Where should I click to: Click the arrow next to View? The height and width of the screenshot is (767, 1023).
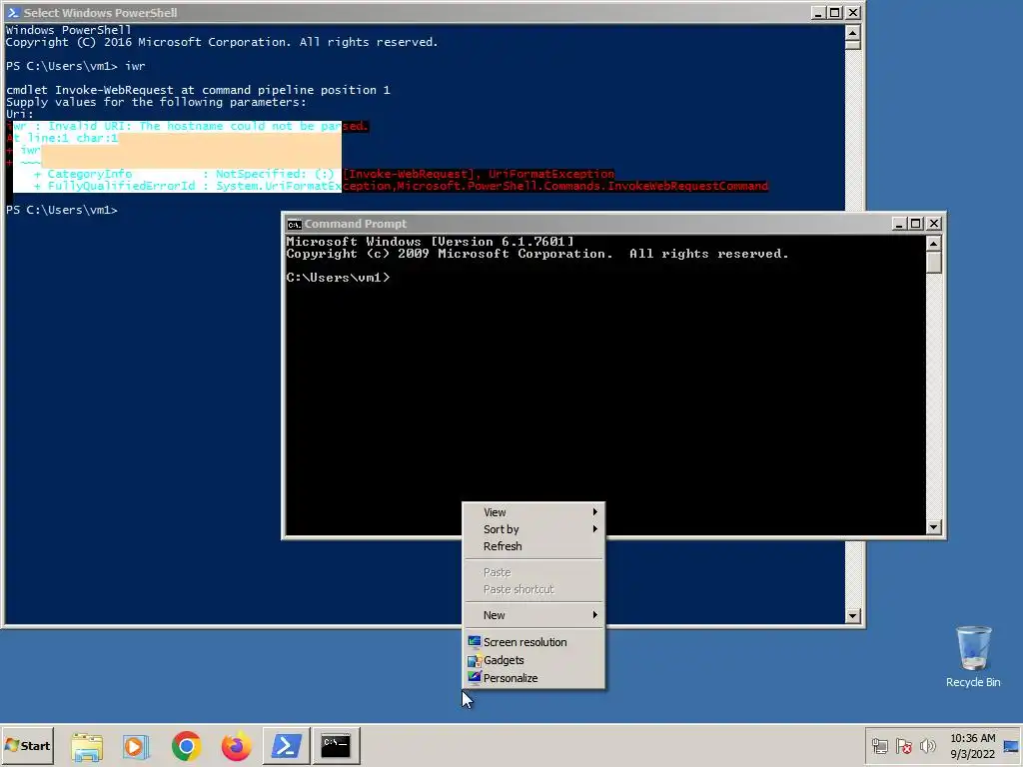coord(594,512)
